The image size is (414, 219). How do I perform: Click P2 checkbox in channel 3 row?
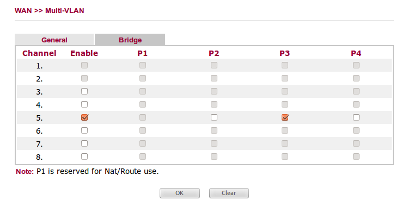(x=214, y=91)
